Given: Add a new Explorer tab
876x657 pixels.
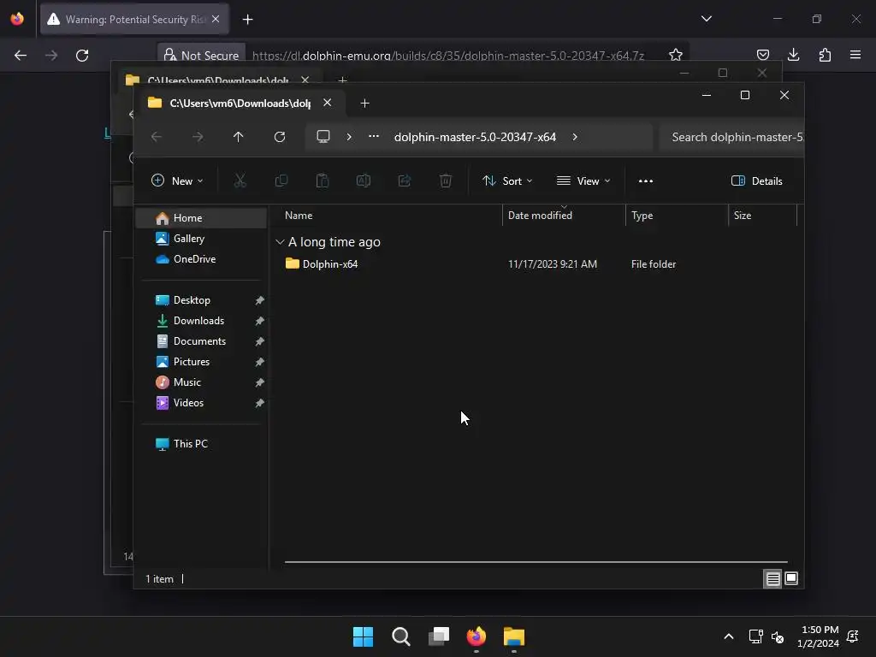Looking at the screenshot, I should pyautogui.click(x=364, y=104).
